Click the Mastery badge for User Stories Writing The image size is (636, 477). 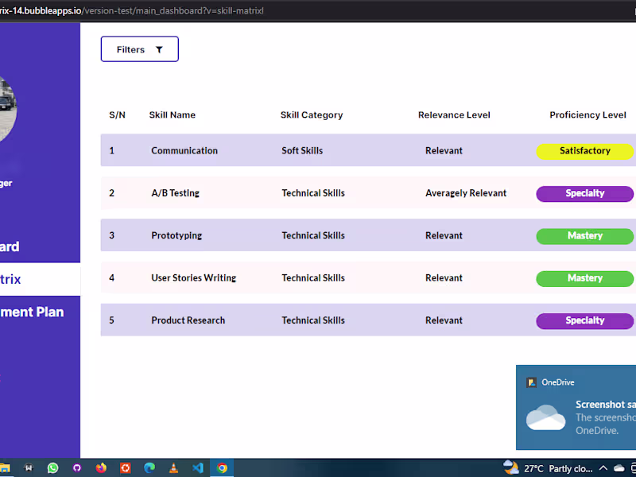[584, 278]
